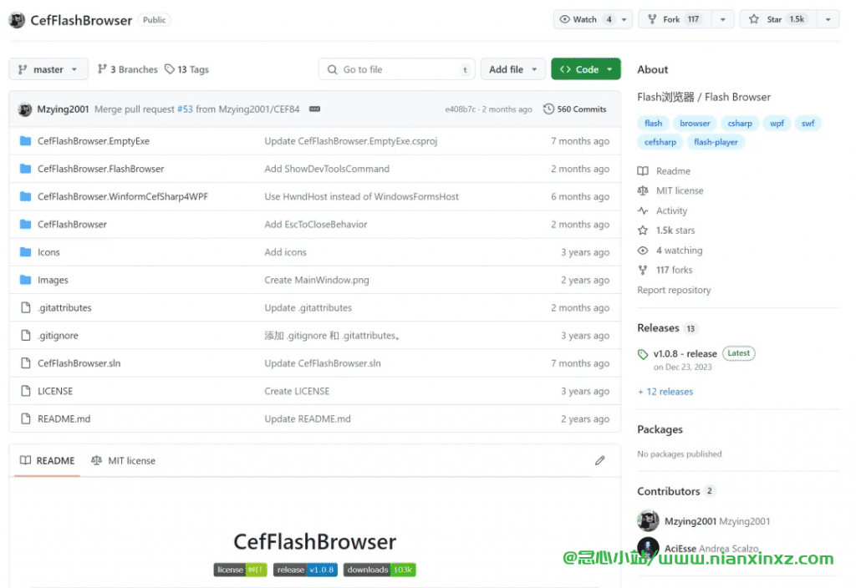
Task: Click the Mzying2001 commit author name
Action: tap(63, 109)
